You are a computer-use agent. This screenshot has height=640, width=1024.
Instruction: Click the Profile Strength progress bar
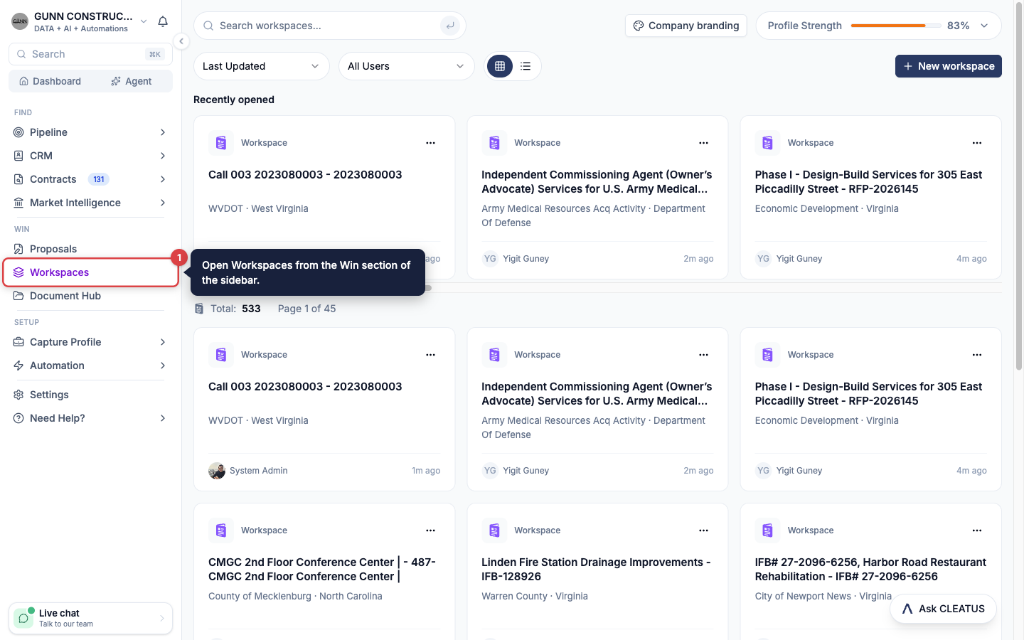895,26
